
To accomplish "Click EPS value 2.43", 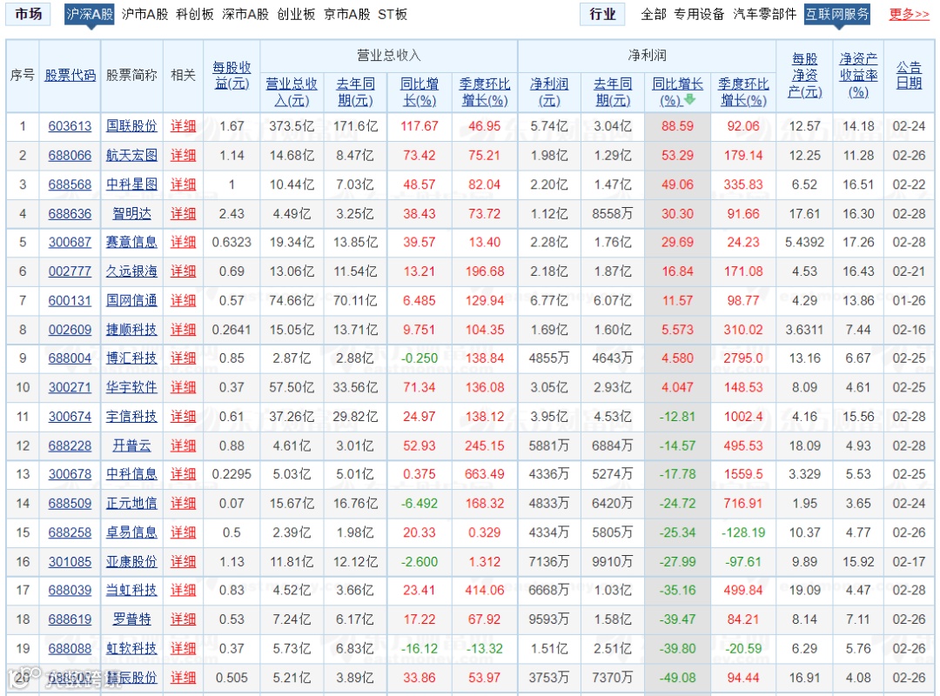I will tap(232, 213).
